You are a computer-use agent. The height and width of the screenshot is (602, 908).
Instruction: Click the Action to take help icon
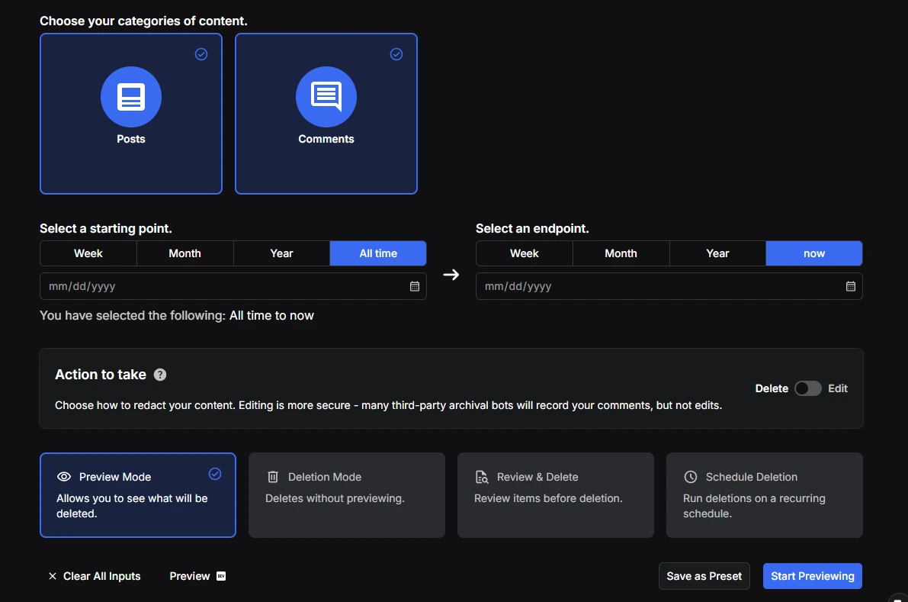(160, 375)
